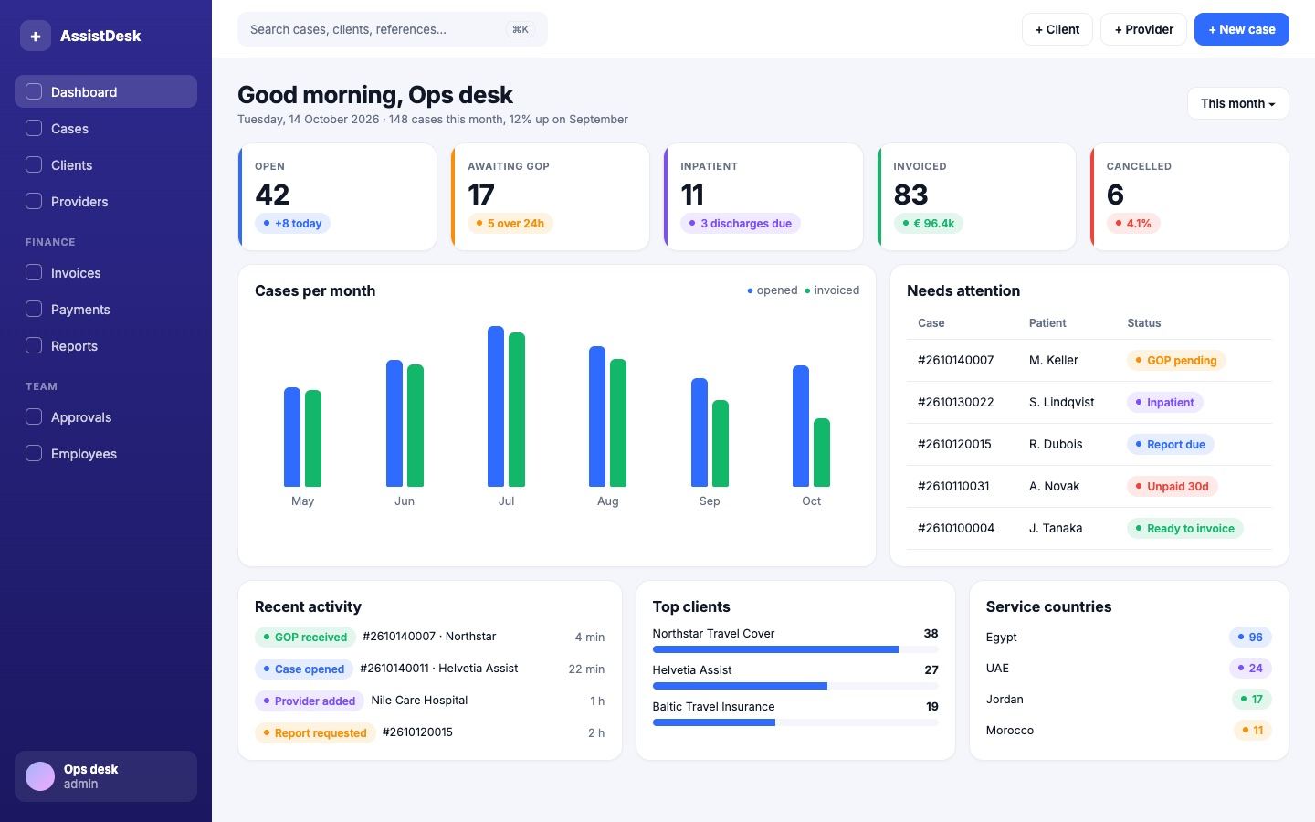Navigate to Providers

click(x=106, y=201)
